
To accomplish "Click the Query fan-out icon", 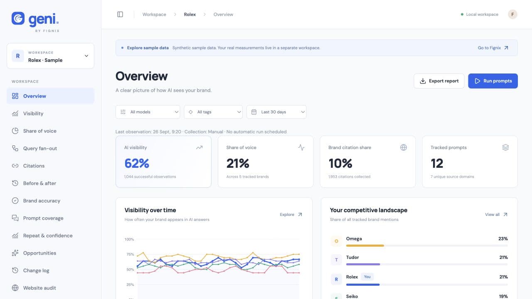I will (15, 148).
